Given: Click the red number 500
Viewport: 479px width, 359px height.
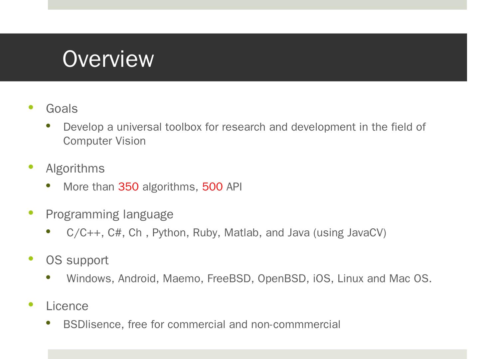Looking at the screenshot, I should 212,187.
